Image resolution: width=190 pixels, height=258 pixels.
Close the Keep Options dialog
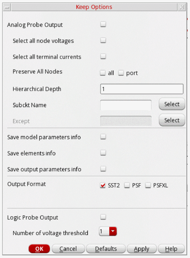pos(182,7)
